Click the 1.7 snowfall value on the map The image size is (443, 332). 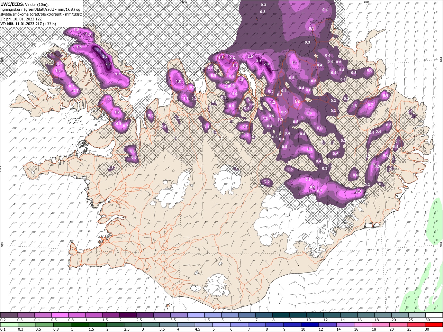(x=118, y=74)
